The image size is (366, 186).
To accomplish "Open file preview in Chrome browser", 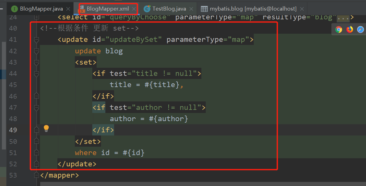I will point(339,29).
